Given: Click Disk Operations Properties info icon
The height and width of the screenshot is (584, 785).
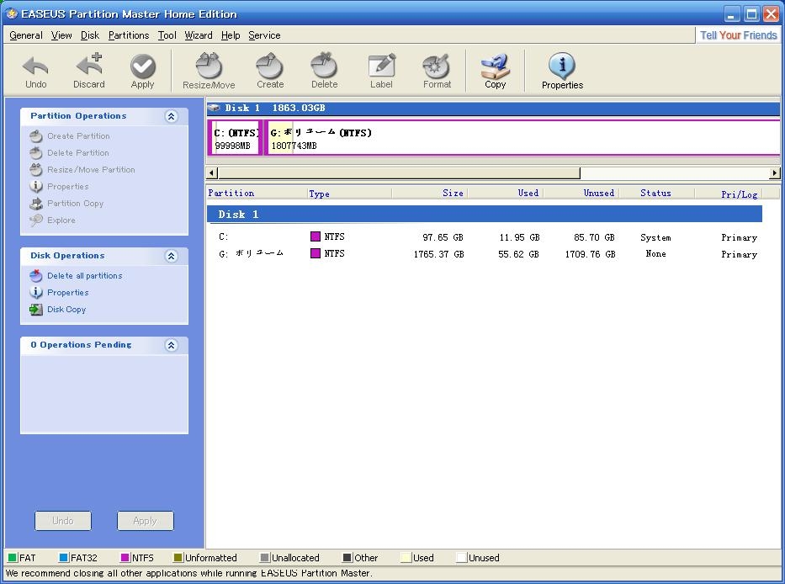Looking at the screenshot, I should 36,293.
